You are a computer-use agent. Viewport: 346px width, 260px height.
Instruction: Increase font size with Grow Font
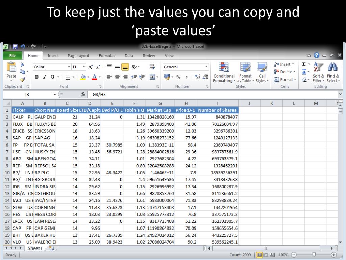point(90,67)
